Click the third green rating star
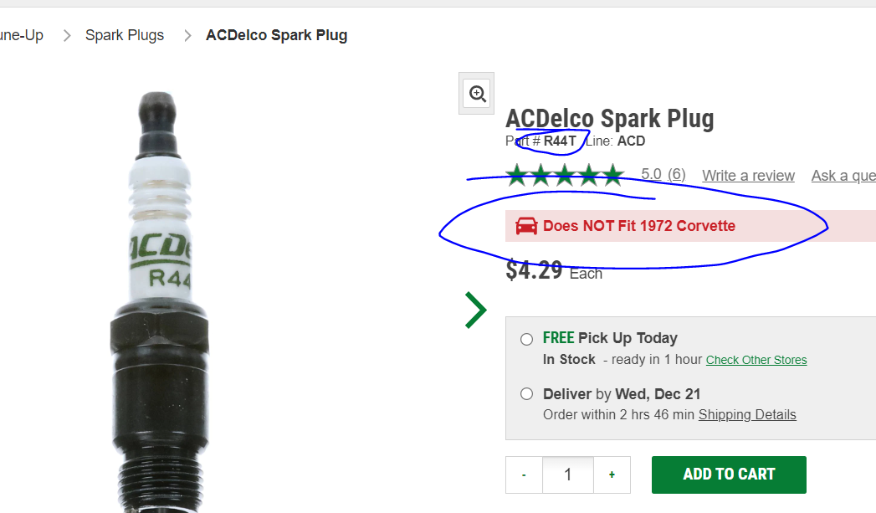 (565, 174)
